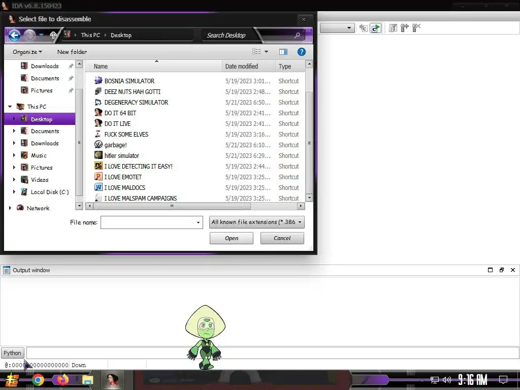Click the IDA toolbar delete-item X icon
Screen dimensions: 520x390
click(416, 28)
